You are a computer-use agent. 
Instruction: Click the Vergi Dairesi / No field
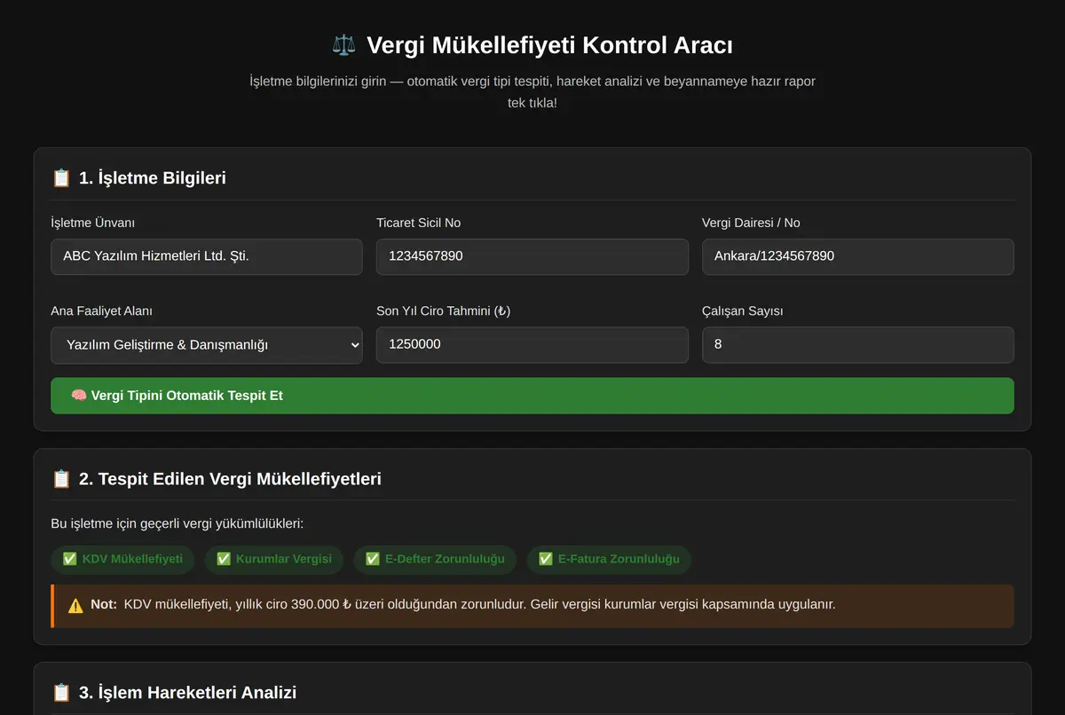tap(858, 256)
